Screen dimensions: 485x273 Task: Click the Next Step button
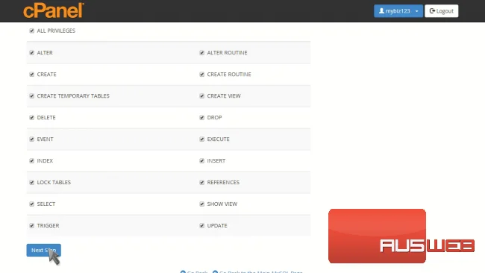[x=43, y=250]
